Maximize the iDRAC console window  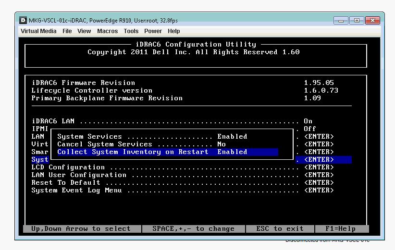357,20
